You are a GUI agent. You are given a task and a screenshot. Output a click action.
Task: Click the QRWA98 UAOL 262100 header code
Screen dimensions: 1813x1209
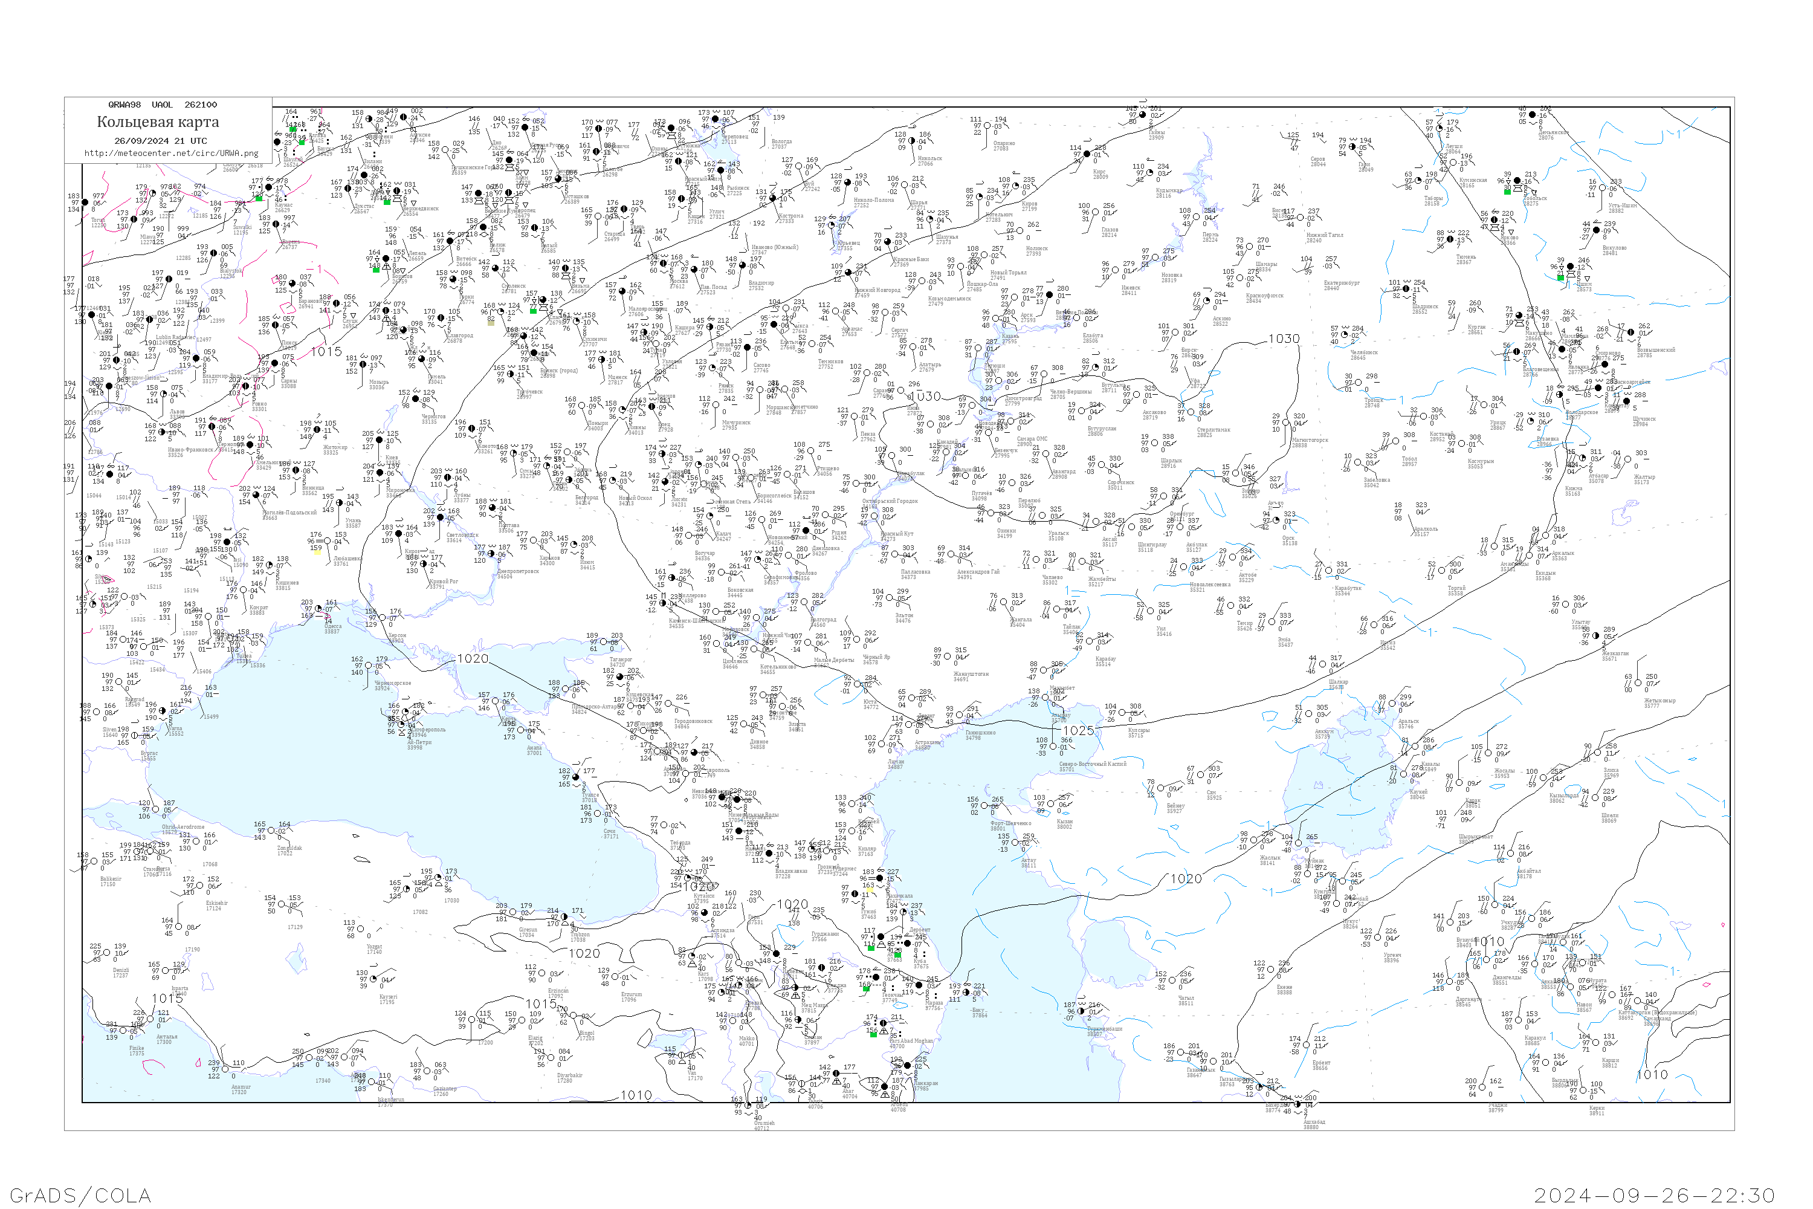click(163, 105)
